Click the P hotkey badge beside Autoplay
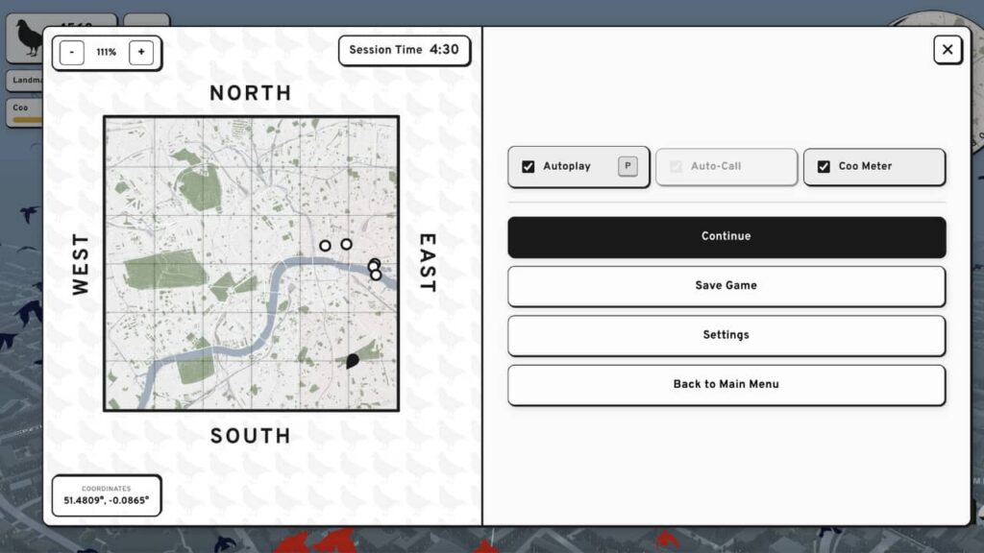This screenshot has width=984, height=553. (627, 166)
